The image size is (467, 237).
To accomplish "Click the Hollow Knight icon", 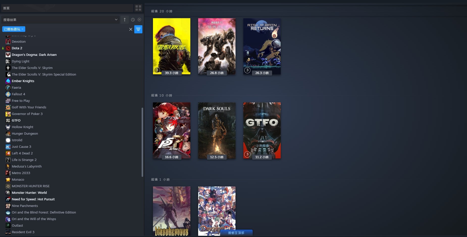I will click(x=8, y=127).
